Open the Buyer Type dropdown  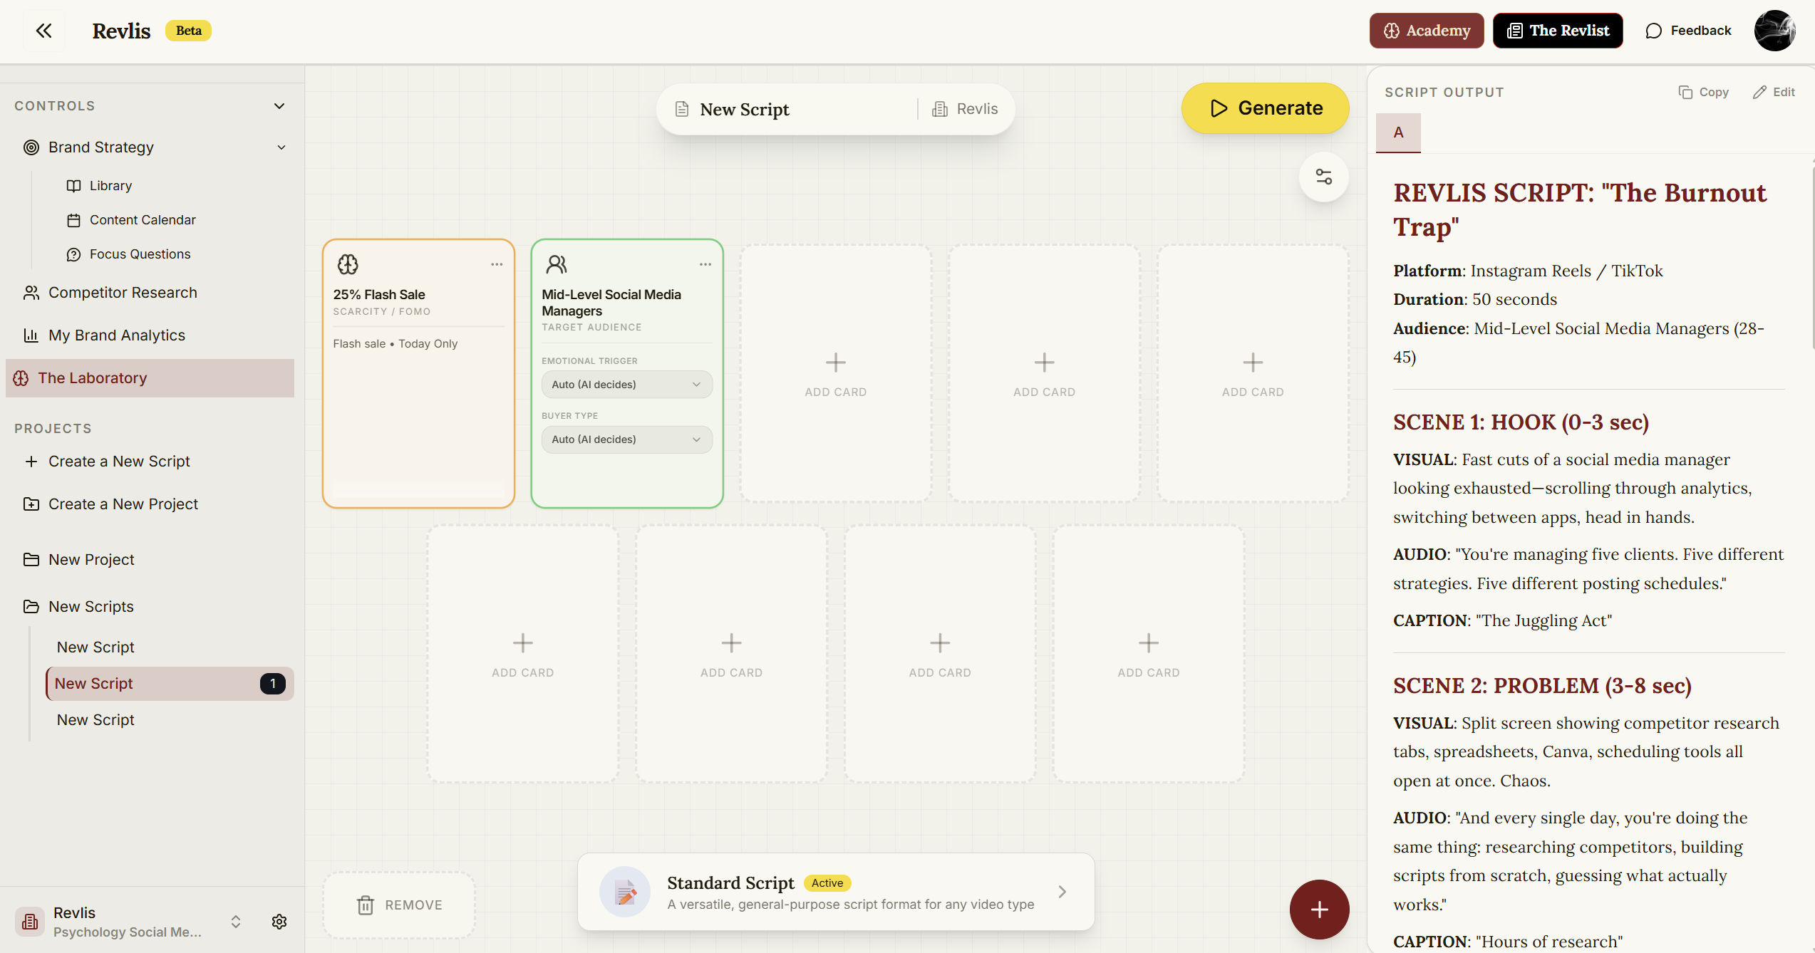pos(626,439)
